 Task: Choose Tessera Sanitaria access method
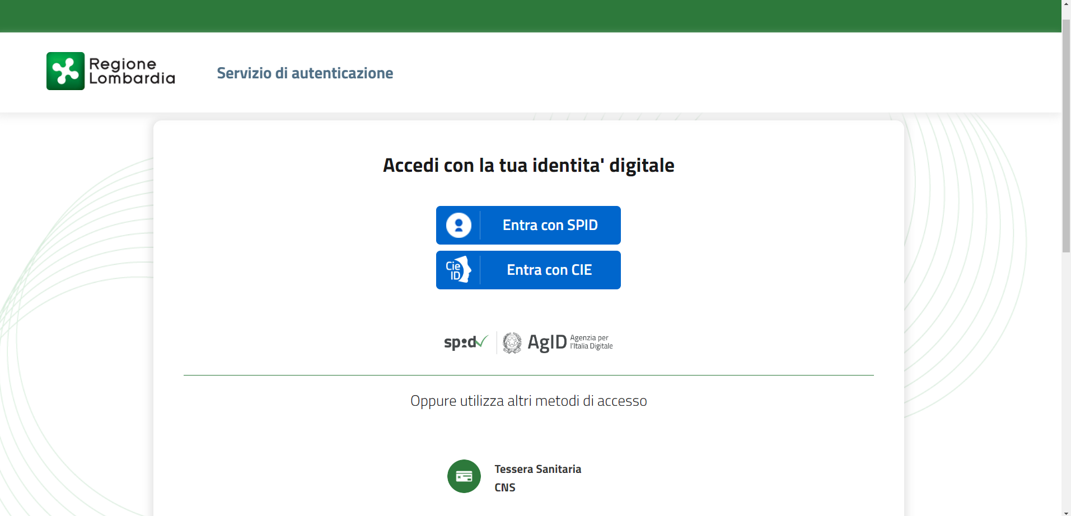[x=537, y=469]
